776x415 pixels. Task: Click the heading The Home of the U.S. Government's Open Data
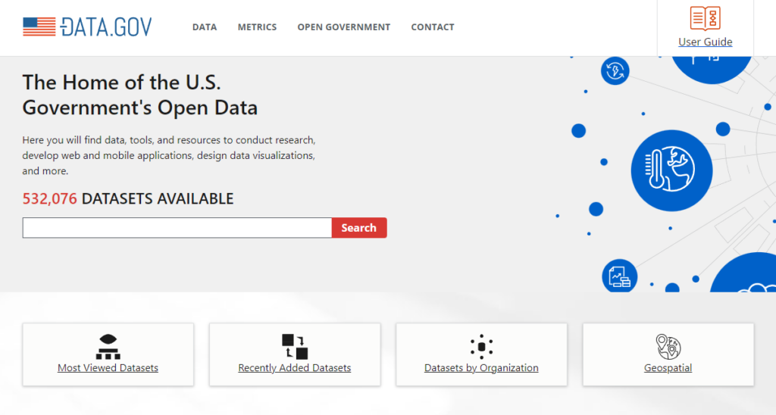tap(140, 95)
